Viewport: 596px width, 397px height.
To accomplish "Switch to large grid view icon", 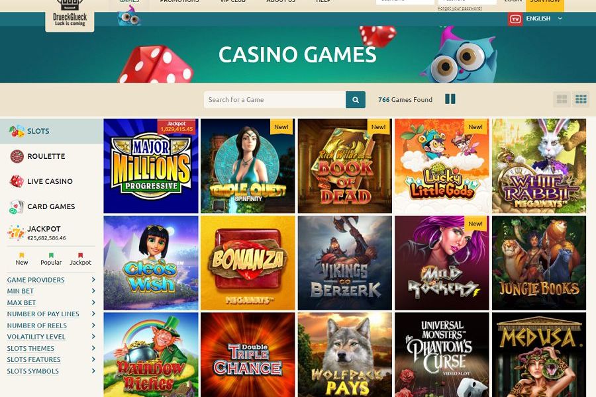I will (x=562, y=99).
